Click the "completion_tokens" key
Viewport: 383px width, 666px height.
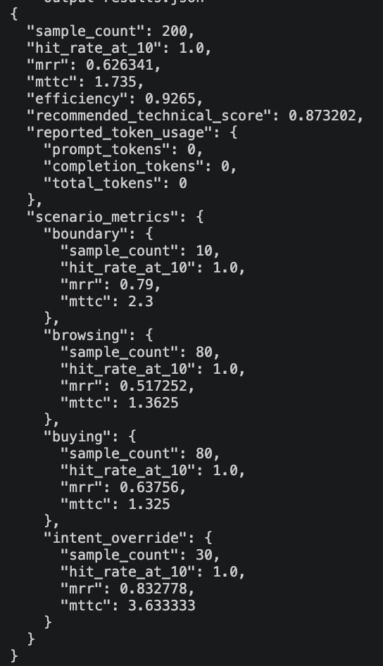(124, 166)
